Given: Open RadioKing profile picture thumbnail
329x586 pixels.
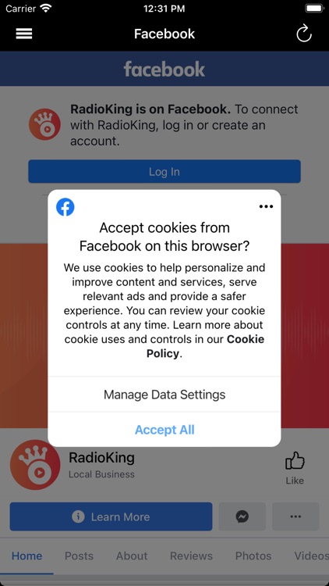Looking at the screenshot, I should (35, 465).
